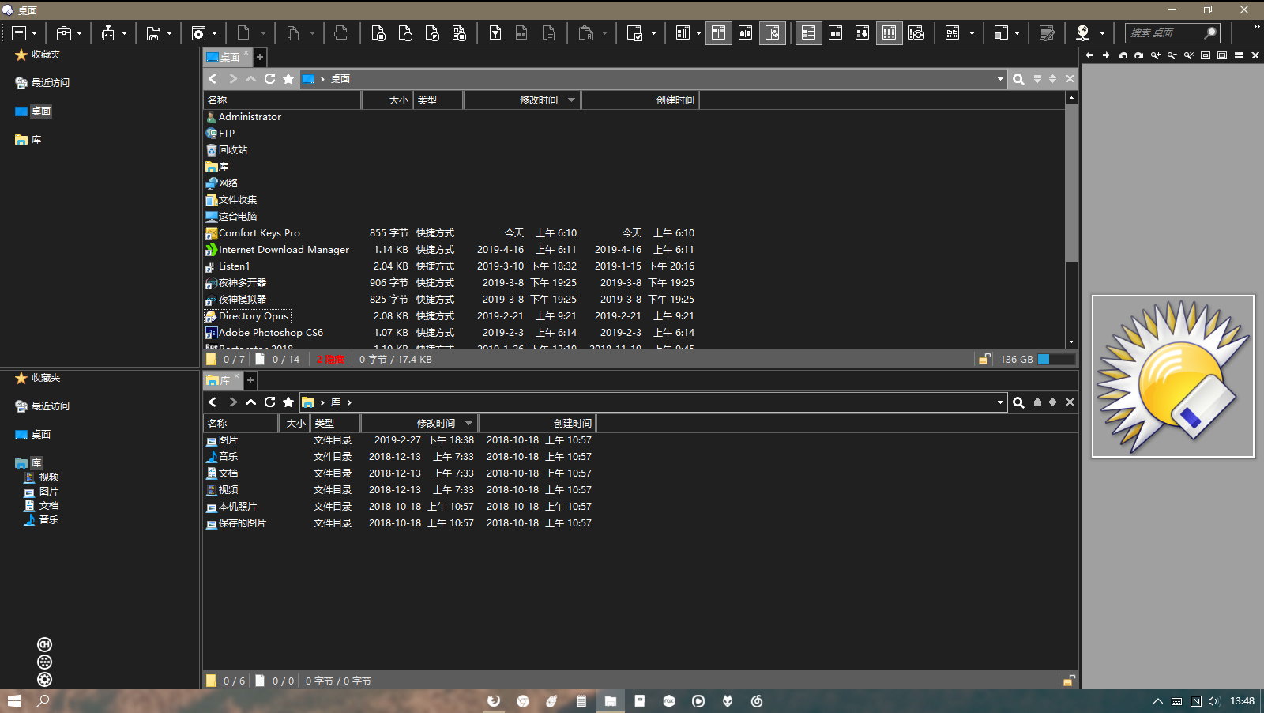Click the zoom-in icon in the viewer toolbar

1155,55
